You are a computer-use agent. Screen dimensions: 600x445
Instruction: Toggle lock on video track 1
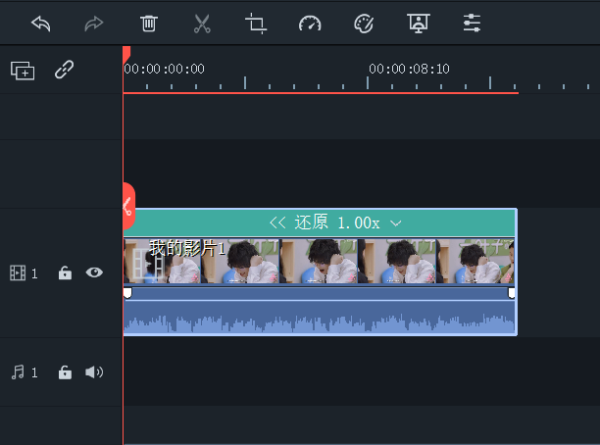[65, 272]
